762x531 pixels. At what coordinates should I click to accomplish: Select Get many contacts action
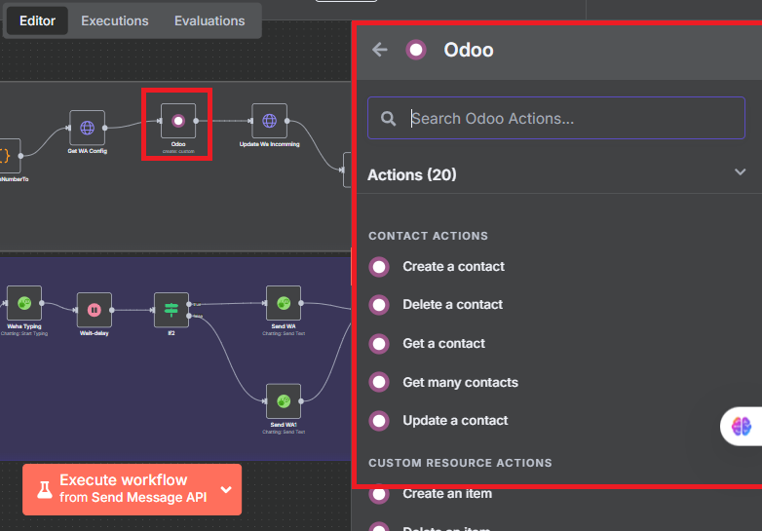460,382
